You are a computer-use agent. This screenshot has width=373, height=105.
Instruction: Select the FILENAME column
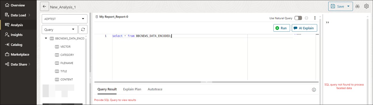tap(66, 63)
